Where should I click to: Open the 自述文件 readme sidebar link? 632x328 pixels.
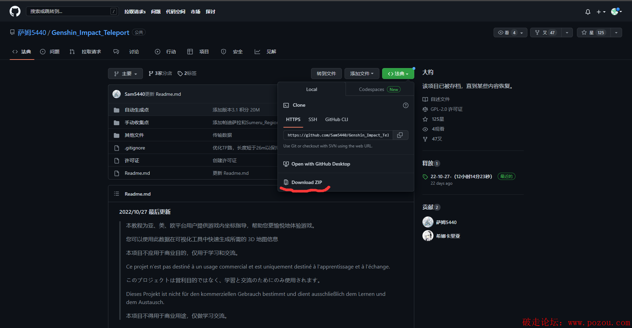coord(436,99)
